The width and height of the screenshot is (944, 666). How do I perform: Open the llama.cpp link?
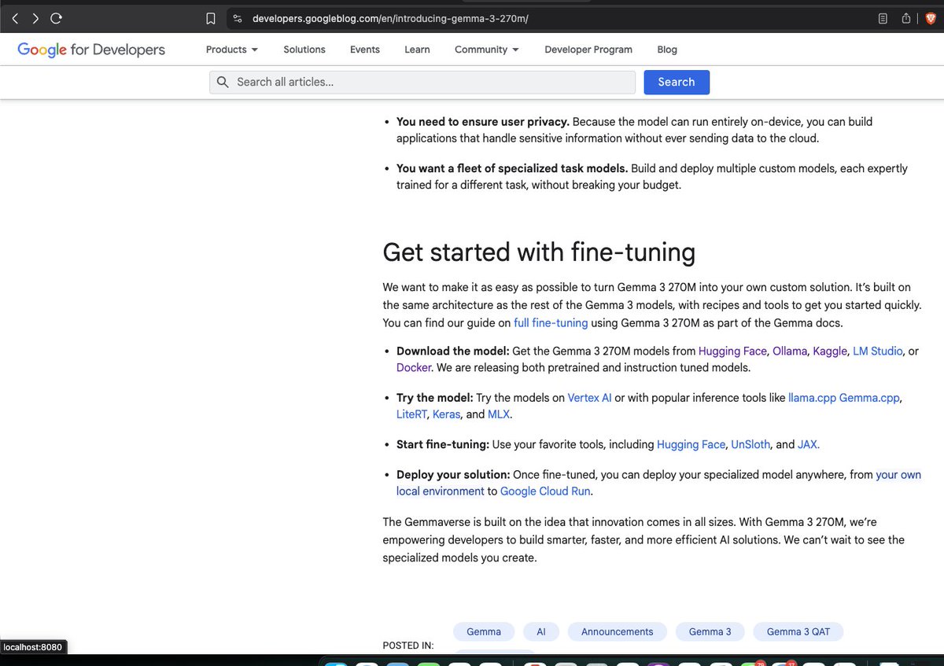coord(812,398)
